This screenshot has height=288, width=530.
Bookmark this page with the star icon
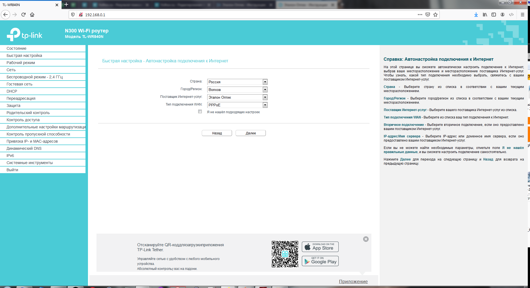pyautogui.click(x=435, y=15)
